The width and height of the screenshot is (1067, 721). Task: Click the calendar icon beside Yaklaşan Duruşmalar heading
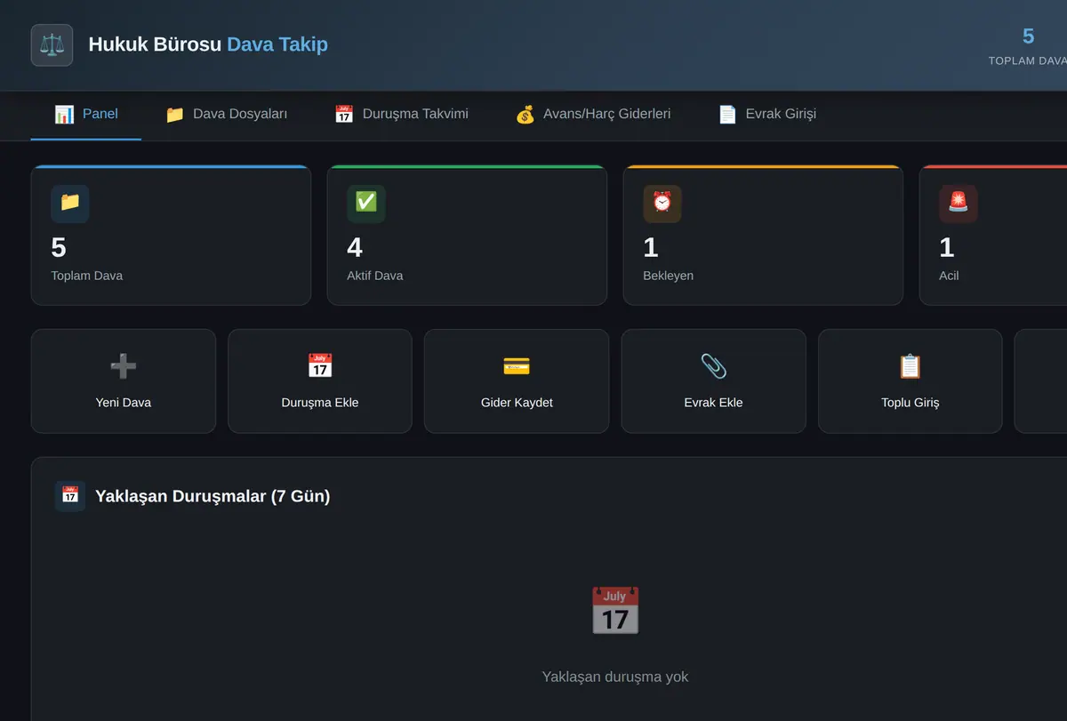pyautogui.click(x=70, y=495)
